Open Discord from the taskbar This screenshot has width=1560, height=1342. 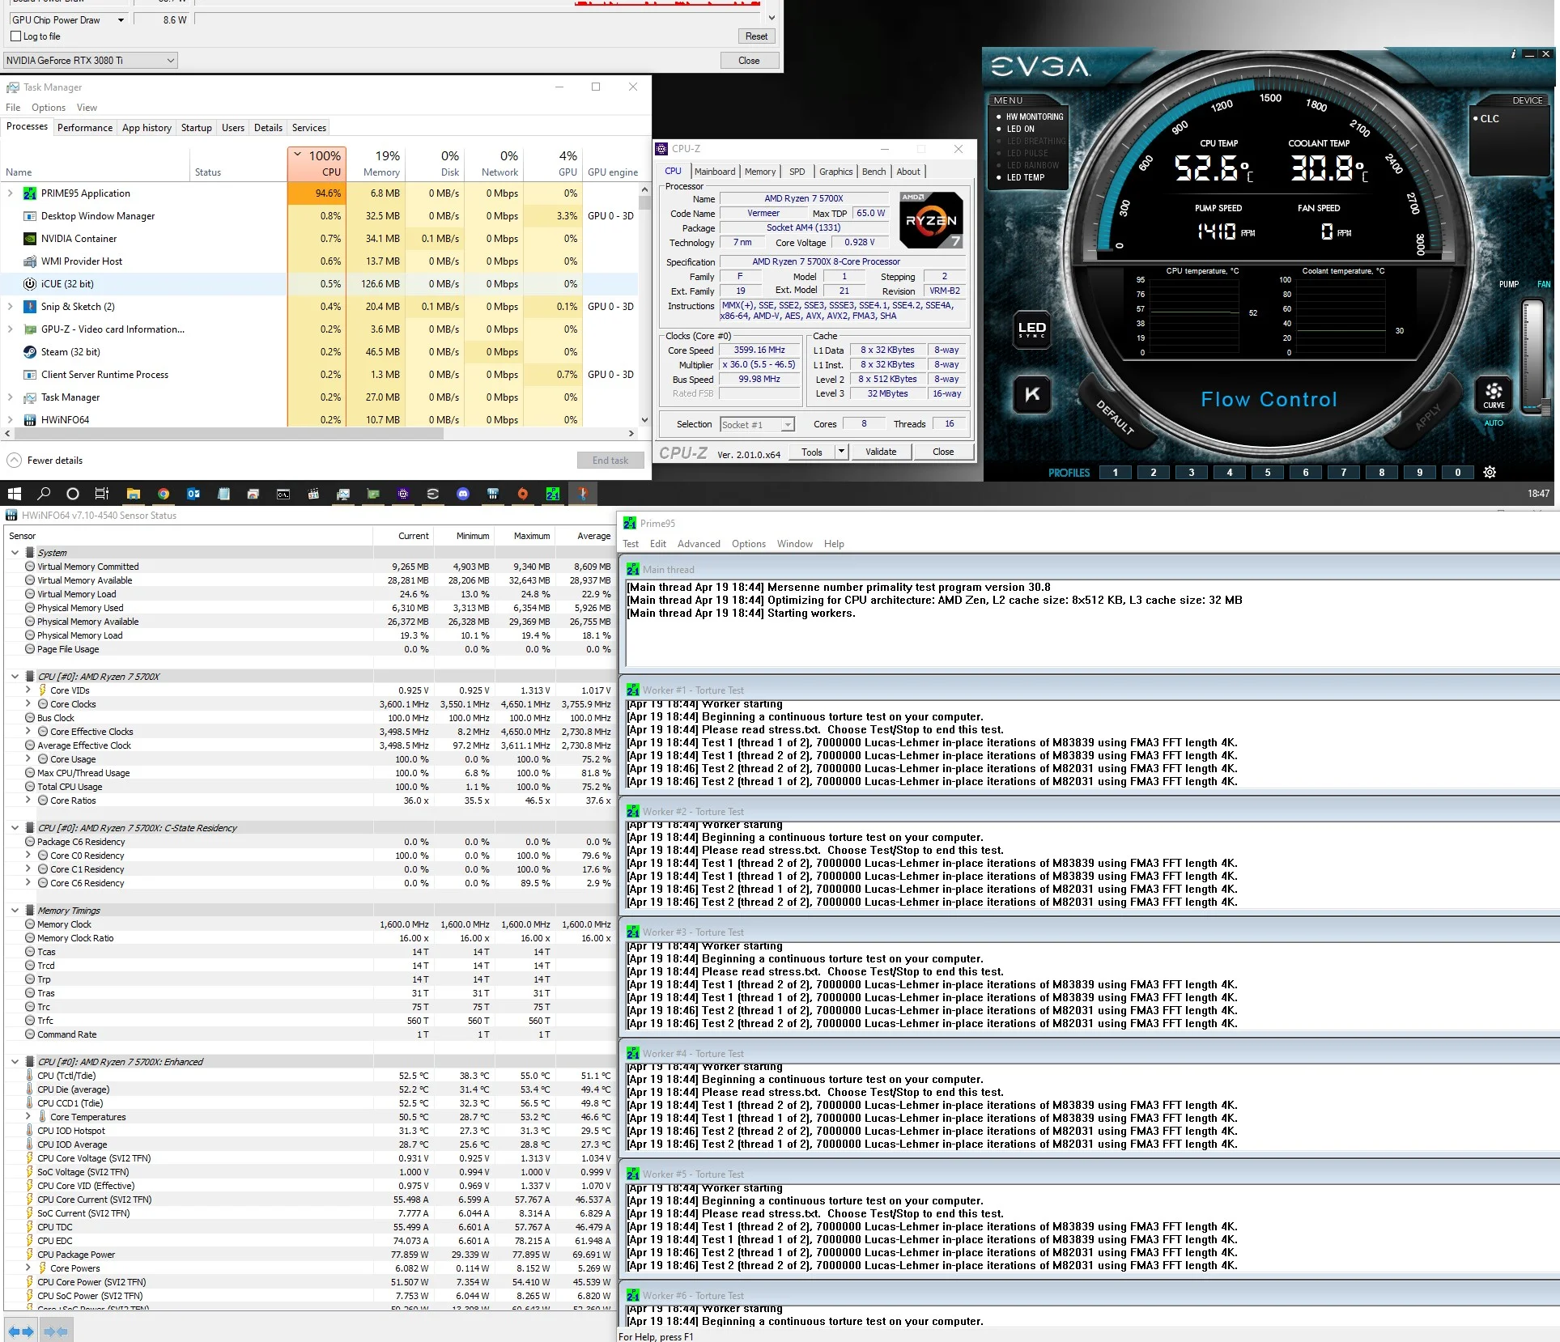(x=463, y=494)
